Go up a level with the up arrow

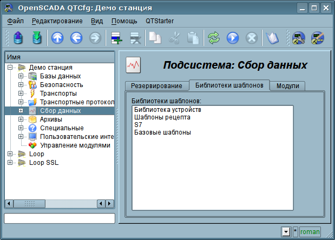[x=57, y=38]
